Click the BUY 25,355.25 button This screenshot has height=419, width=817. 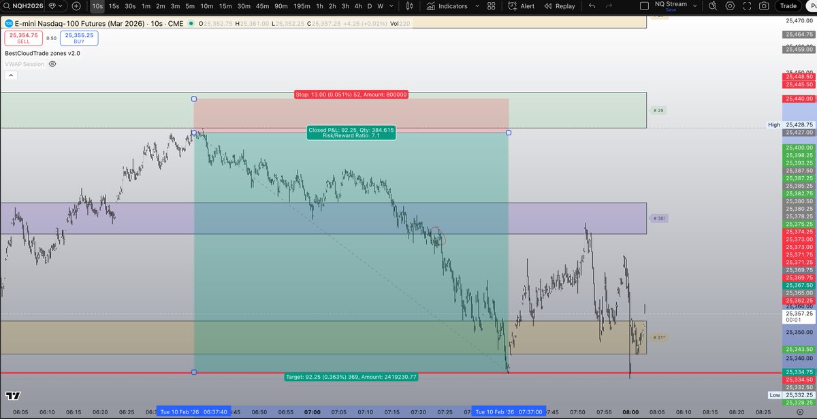(78, 38)
